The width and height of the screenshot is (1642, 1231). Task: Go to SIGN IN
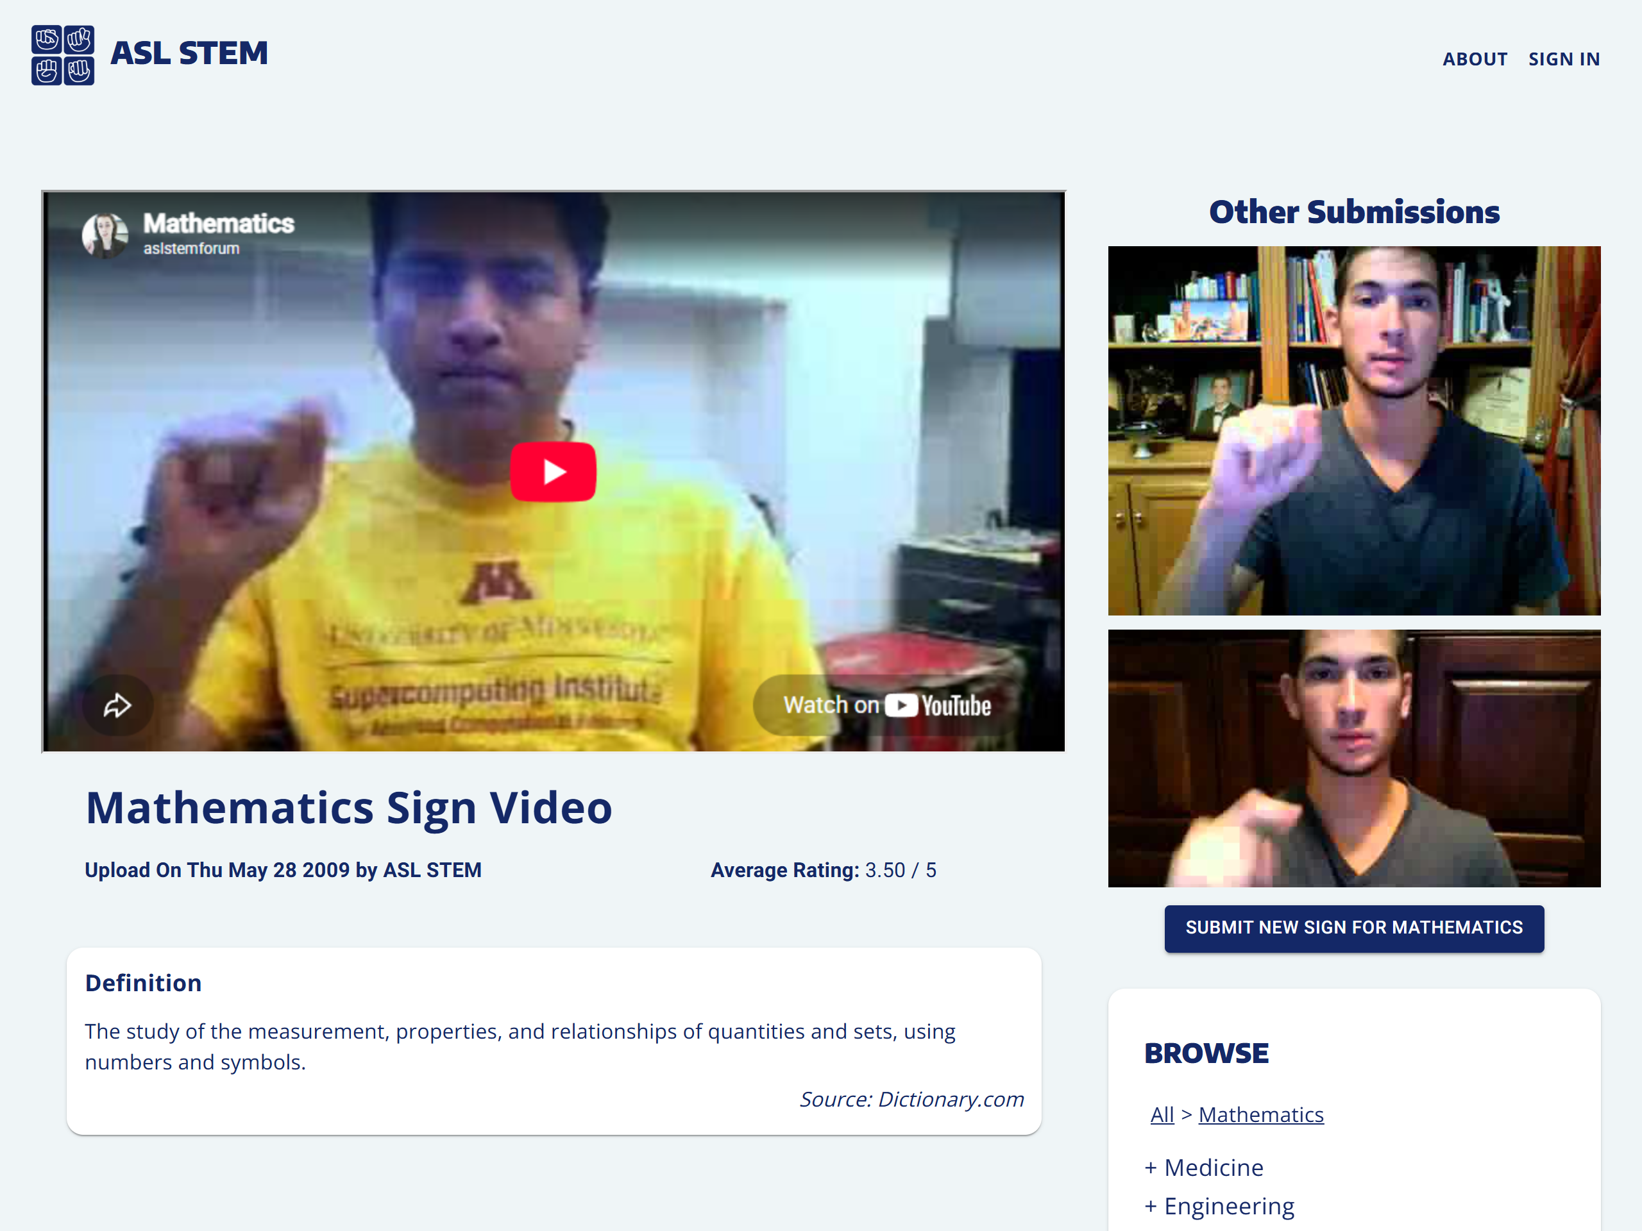[1563, 60]
